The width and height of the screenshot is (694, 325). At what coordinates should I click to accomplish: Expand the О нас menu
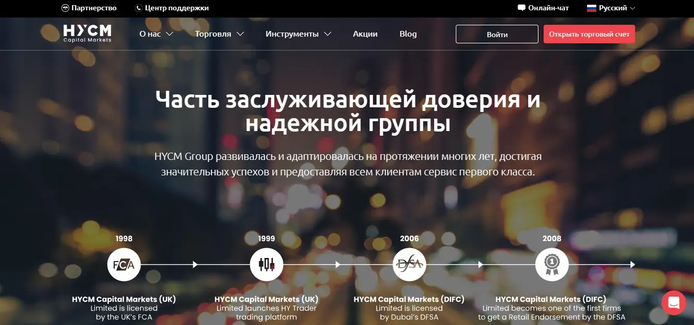coord(156,34)
